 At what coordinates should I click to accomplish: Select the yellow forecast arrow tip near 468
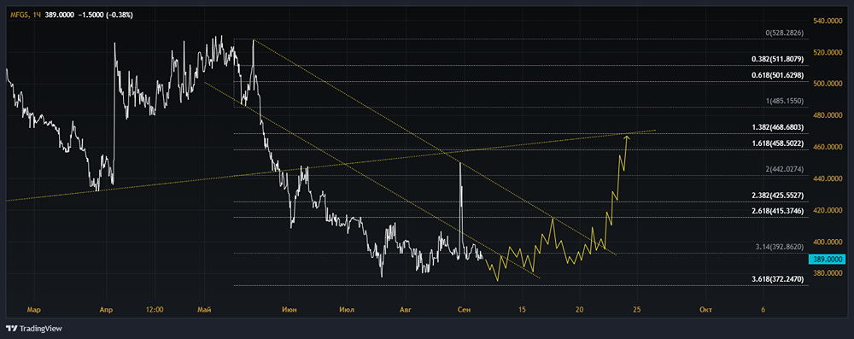[628, 137]
